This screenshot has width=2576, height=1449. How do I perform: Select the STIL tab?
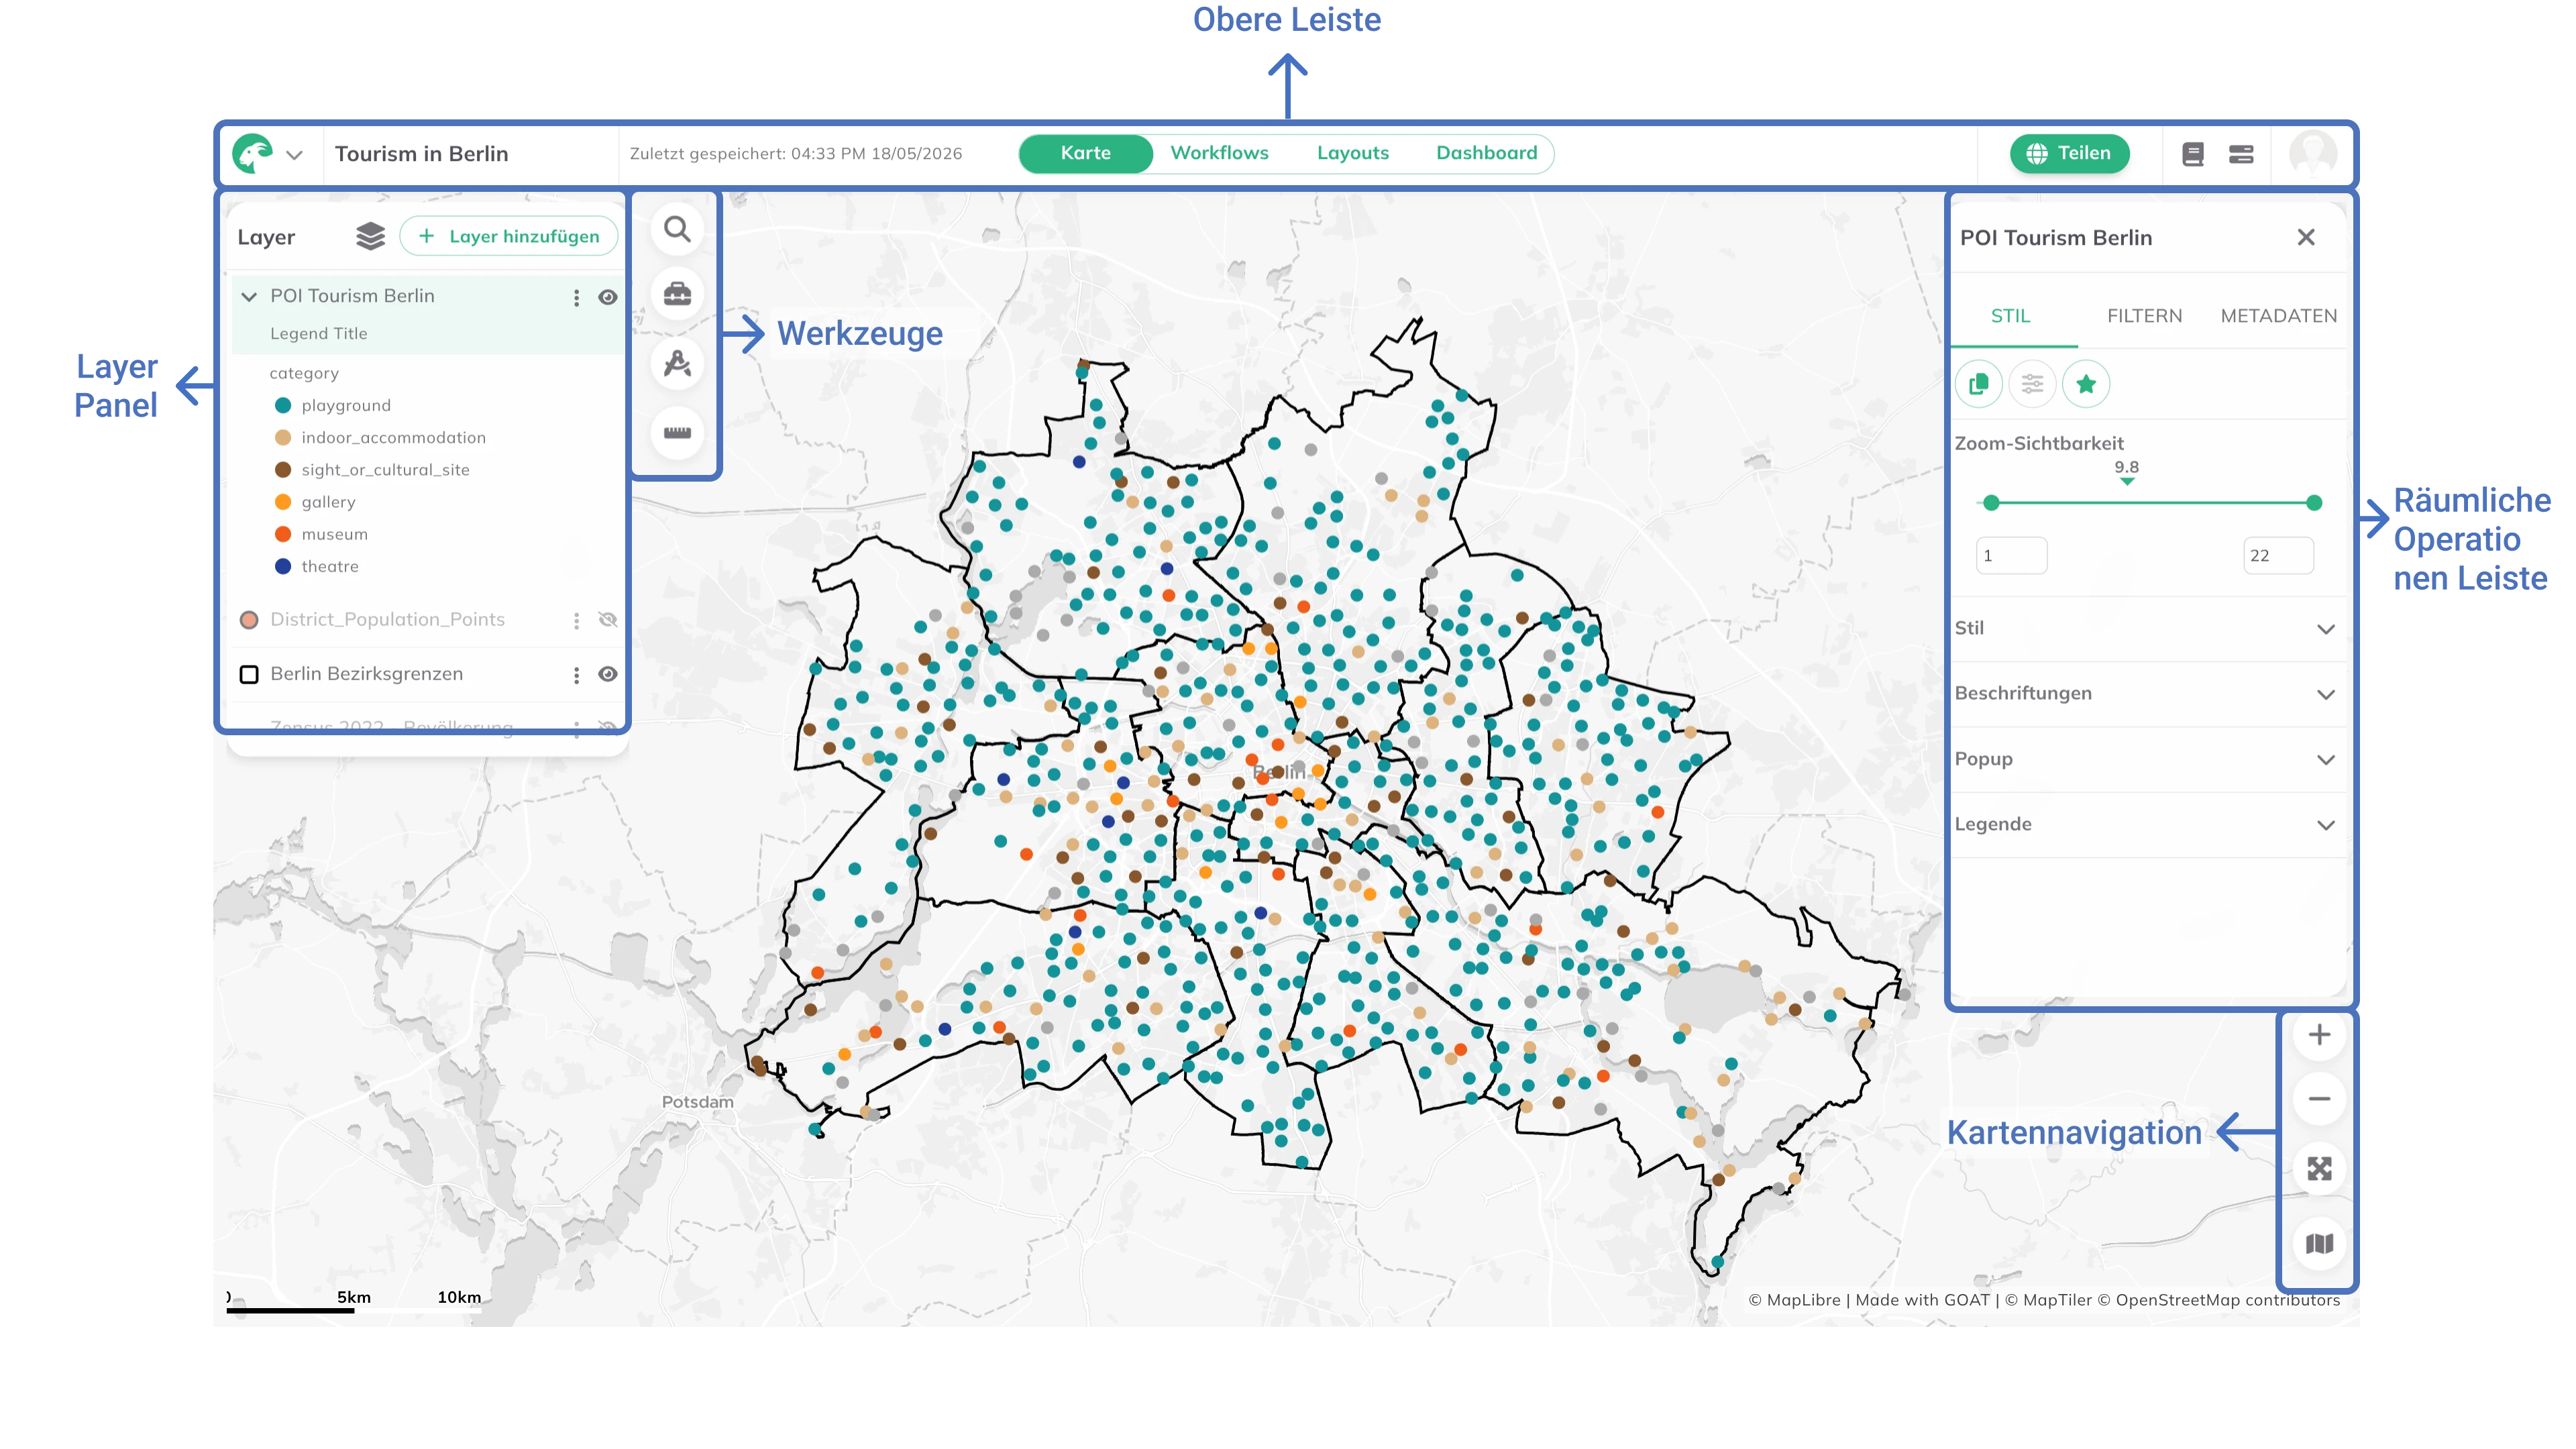[2010, 316]
